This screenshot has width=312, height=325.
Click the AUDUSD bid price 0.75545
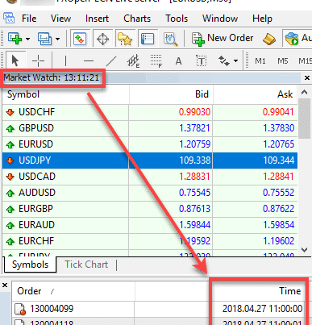pyautogui.click(x=194, y=193)
